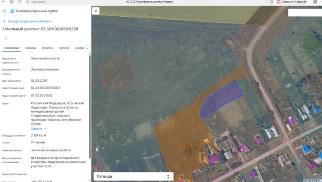Expand the Легенда dropdown
The width and height of the screenshot is (322, 182).
tap(134, 176)
